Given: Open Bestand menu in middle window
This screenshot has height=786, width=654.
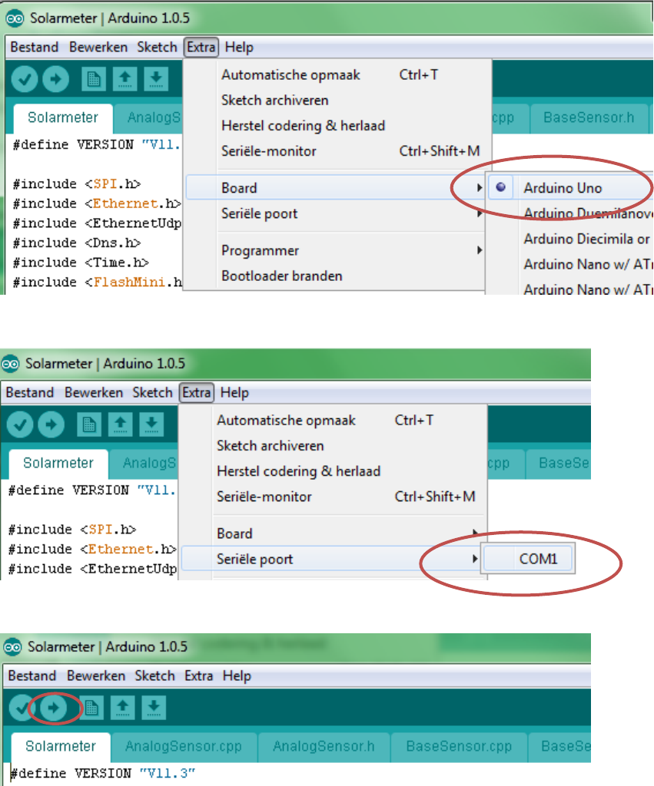Looking at the screenshot, I should click(x=30, y=392).
